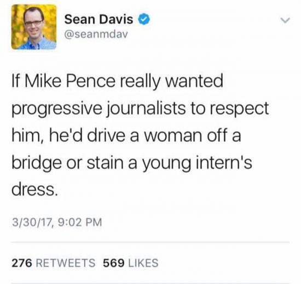Click the blue verified badge next to Sean Davis
Screen dimensions: 301x284
click(x=144, y=19)
